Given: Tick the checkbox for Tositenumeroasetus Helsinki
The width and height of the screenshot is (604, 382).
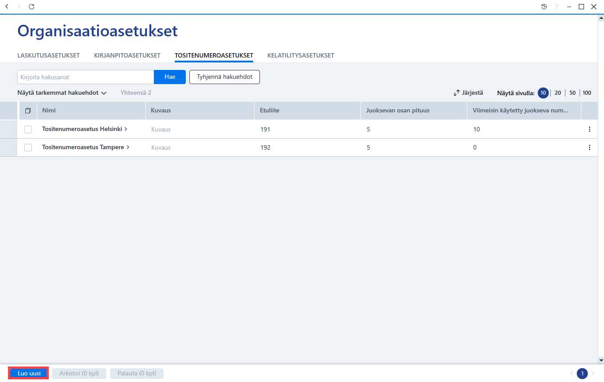Looking at the screenshot, I should click(x=28, y=129).
